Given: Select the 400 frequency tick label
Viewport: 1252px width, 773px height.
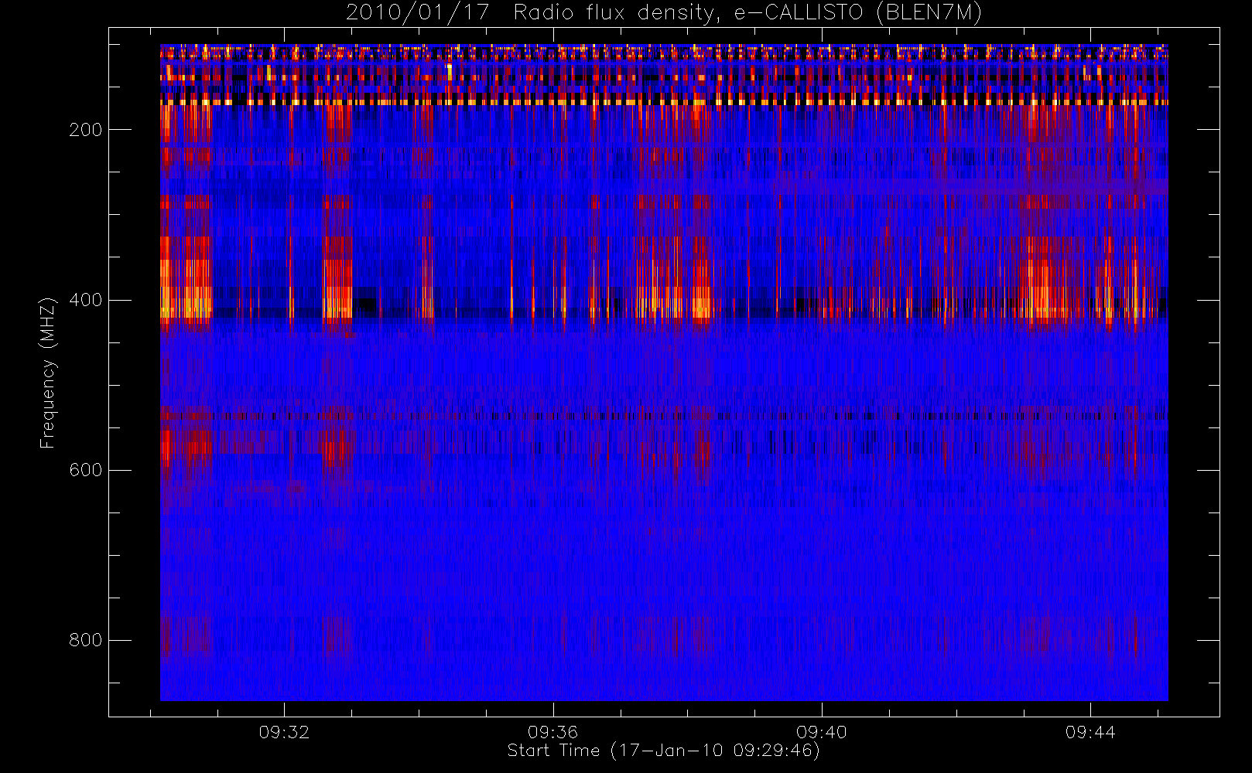Looking at the screenshot, I should pyautogui.click(x=85, y=300).
